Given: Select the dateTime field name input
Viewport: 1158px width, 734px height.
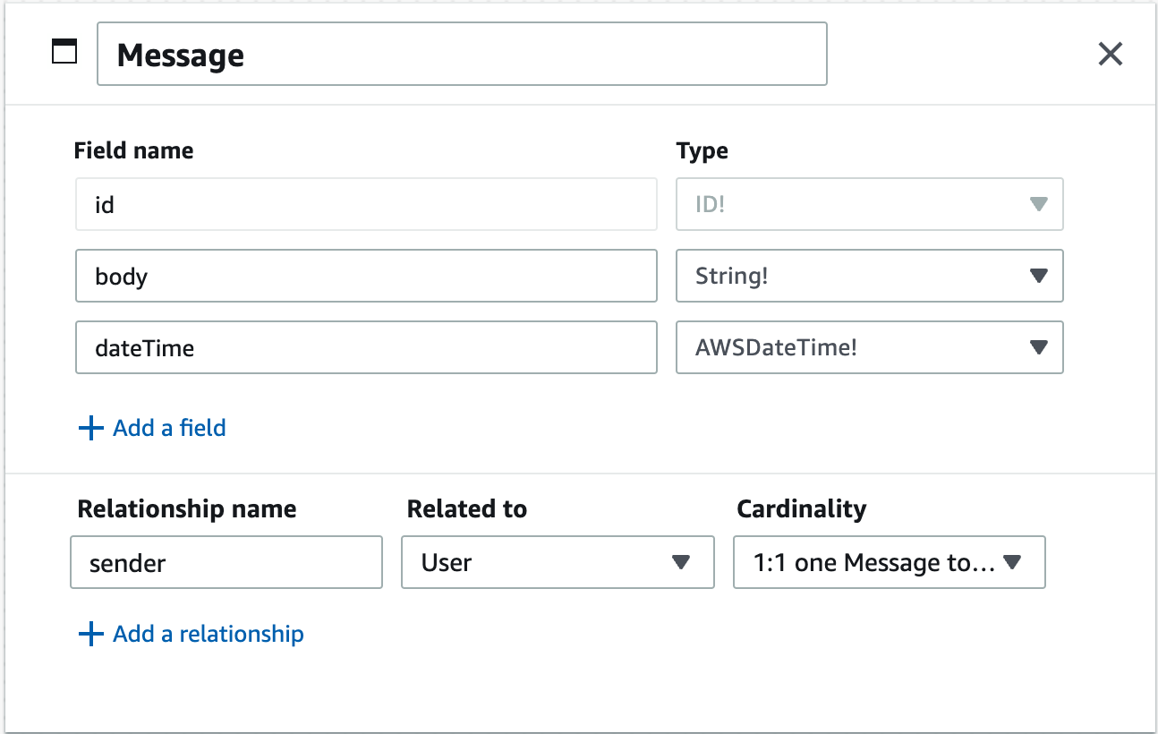Looking at the screenshot, I should click(367, 347).
